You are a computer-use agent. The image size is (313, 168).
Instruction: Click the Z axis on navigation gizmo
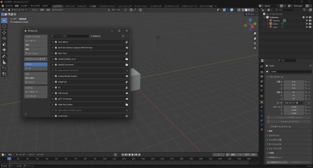(x=250, y=20)
